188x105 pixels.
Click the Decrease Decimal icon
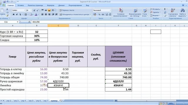[110, 15]
